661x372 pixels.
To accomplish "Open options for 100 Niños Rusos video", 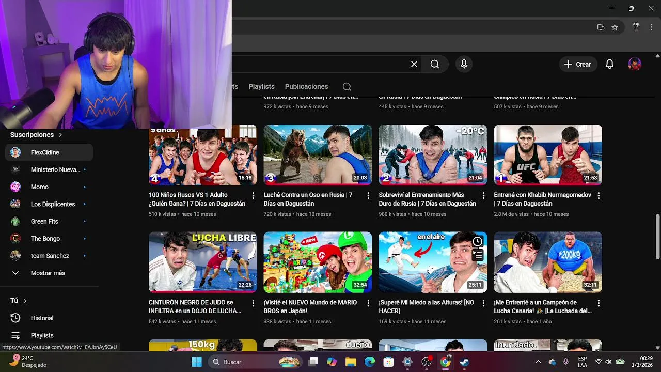I will [x=253, y=196].
